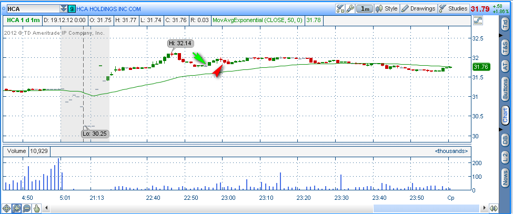Viewport: 513px width, 214px height.
Task: Click the 23:00 time axis label
Action: (228, 198)
